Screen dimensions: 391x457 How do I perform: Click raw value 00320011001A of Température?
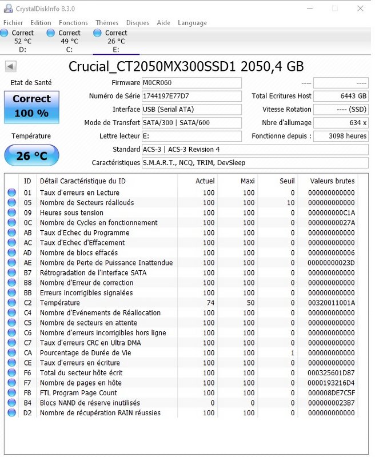pos(332,303)
